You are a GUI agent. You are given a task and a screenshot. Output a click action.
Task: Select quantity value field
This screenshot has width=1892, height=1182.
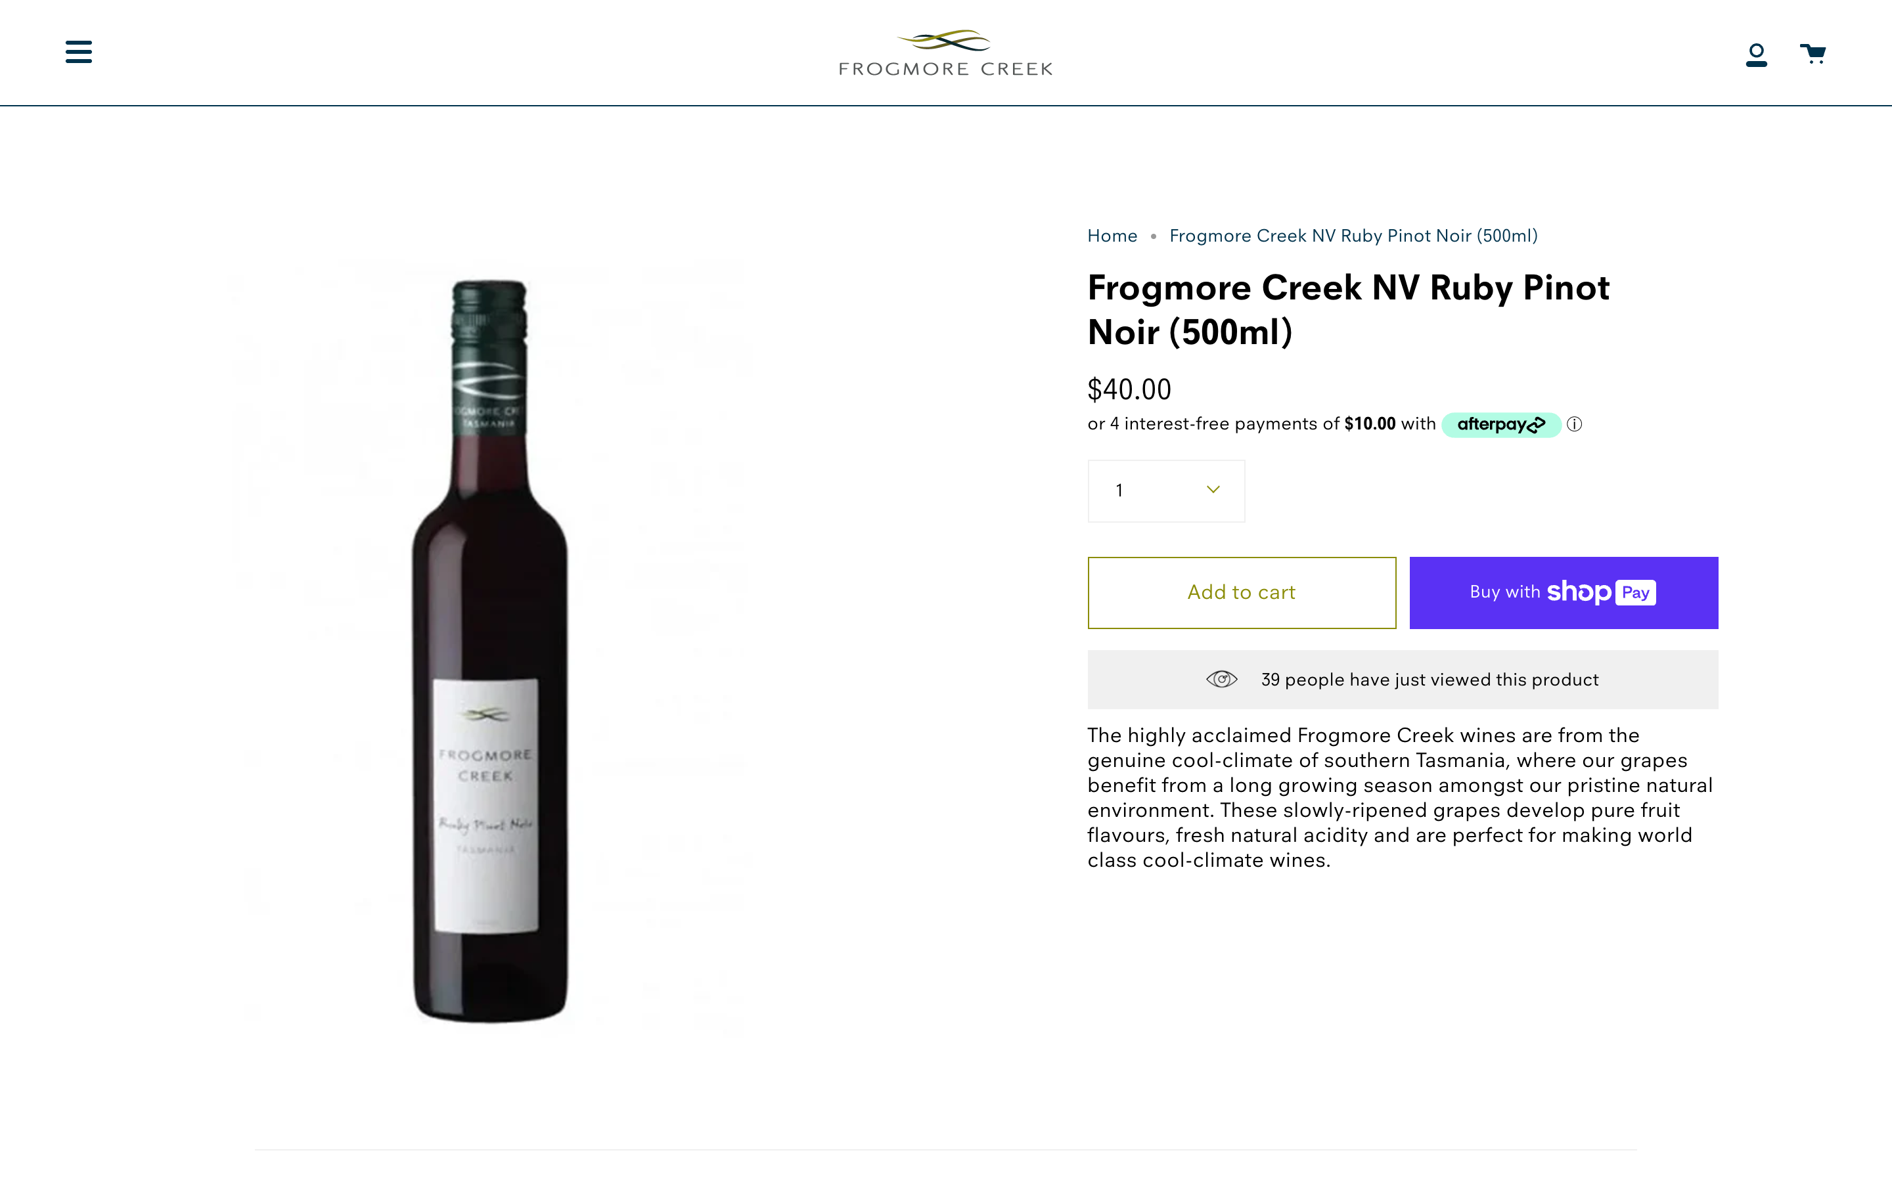[1119, 490]
